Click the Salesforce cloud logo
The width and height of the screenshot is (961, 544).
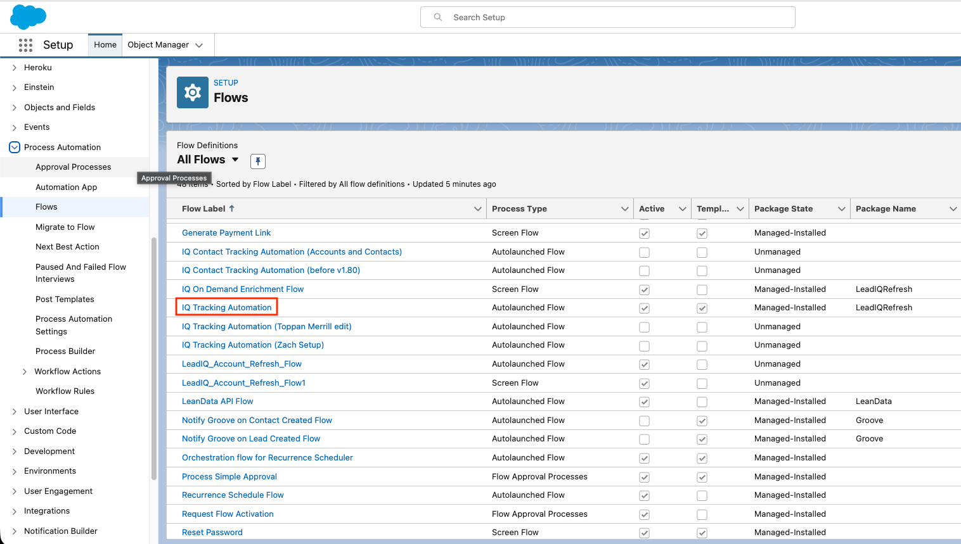[27, 16]
